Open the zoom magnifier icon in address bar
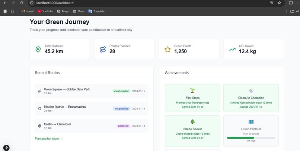This screenshot has width=300, height=151. pos(272,3)
